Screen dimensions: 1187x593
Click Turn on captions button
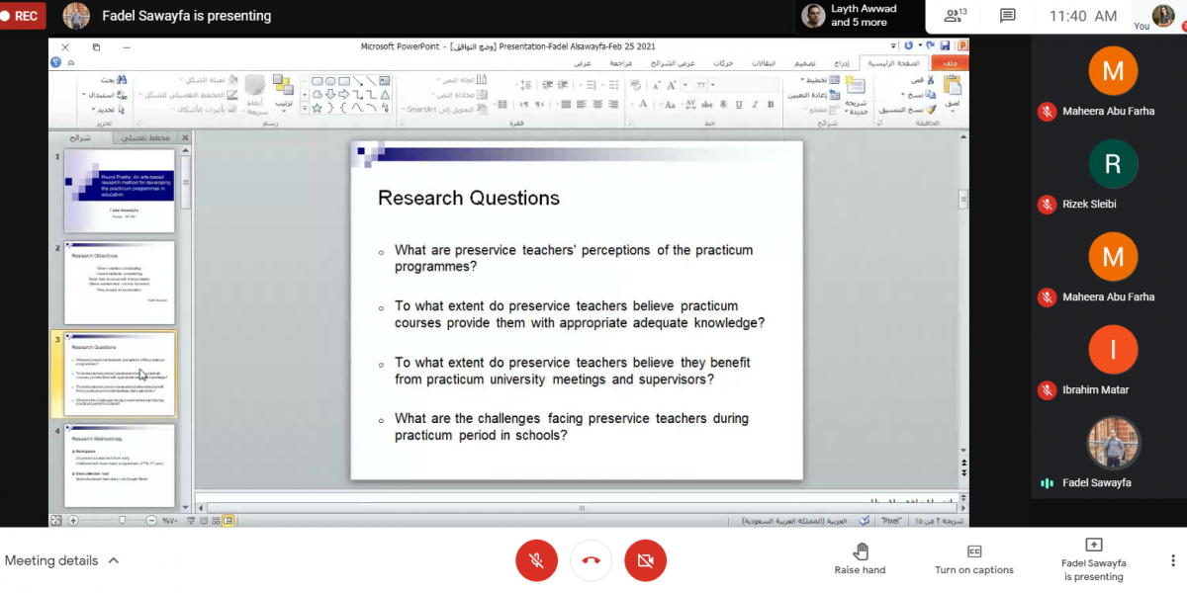[974, 559]
